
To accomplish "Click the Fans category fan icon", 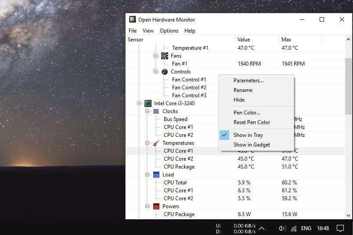I will point(165,56).
